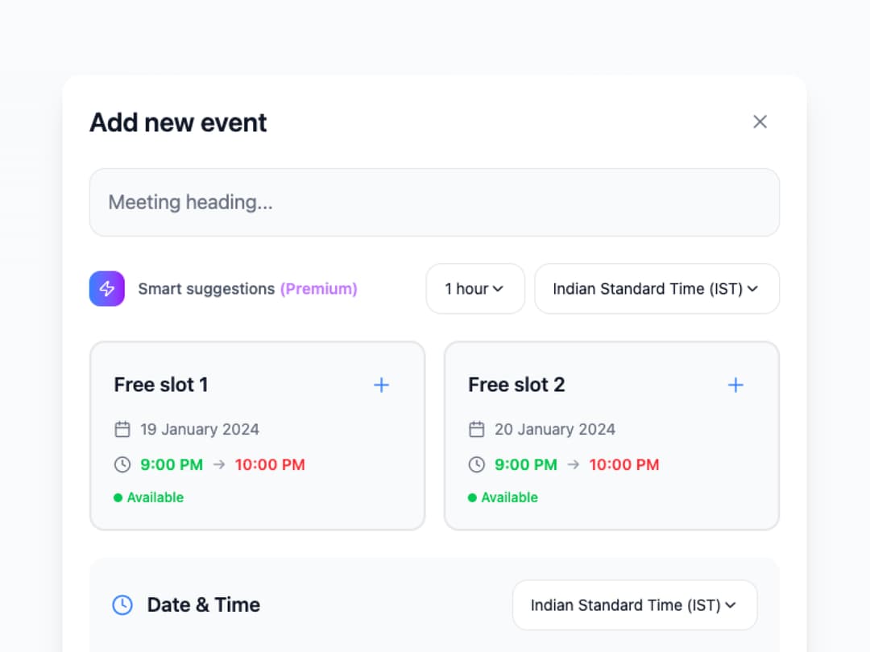Click the Available status in Free slot 2
This screenshot has height=652, width=870.
click(503, 497)
